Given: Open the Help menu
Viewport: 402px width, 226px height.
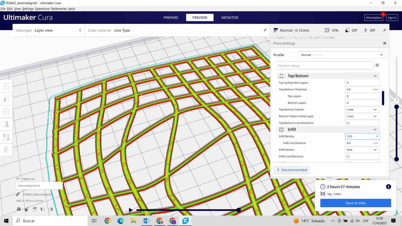Looking at the screenshot, I should pos(72,9).
